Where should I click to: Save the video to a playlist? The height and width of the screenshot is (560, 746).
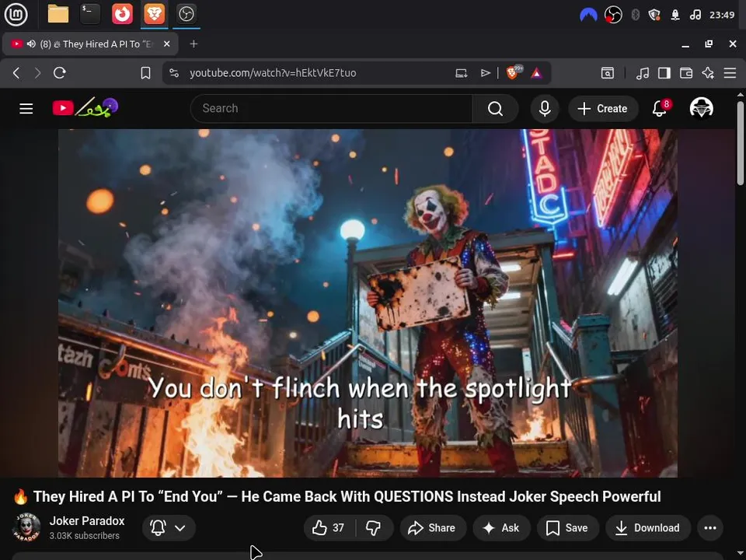click(567, 527)
